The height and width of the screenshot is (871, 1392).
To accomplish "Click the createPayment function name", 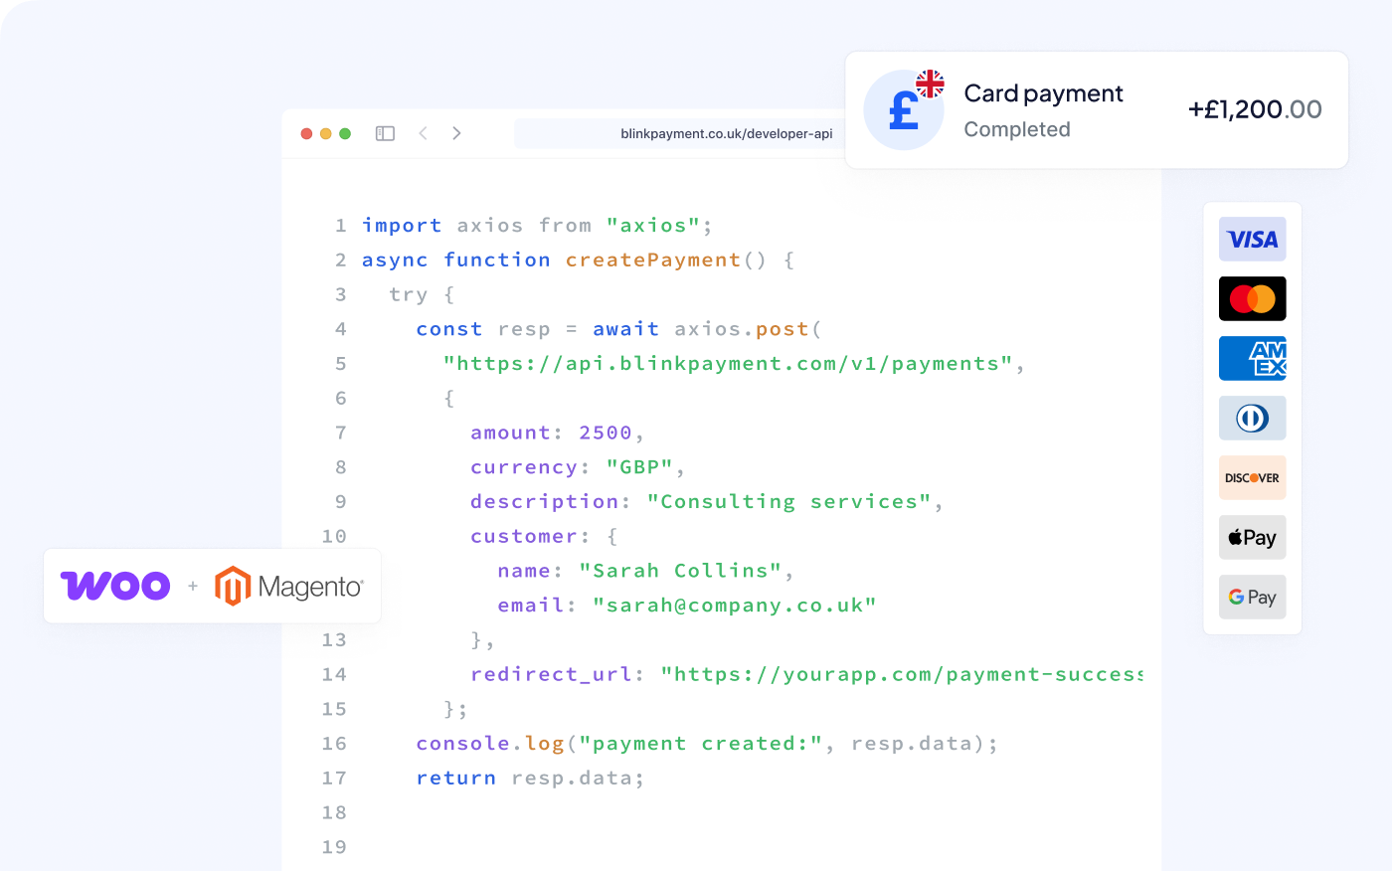I will pyautogui.click(x=653, y=261).
